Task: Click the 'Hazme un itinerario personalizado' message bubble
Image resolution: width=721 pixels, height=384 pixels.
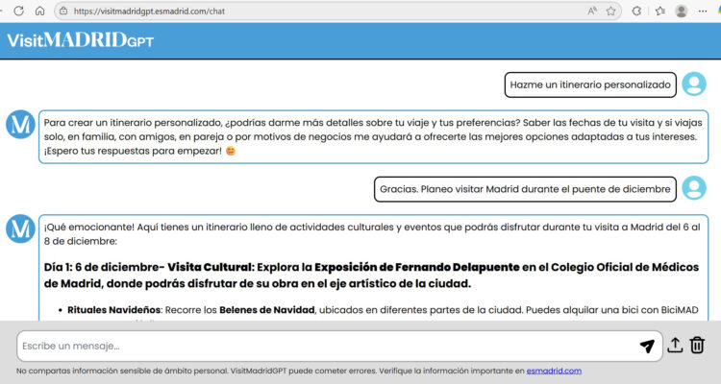Action: pyautogui.click(x=590, y=84)
